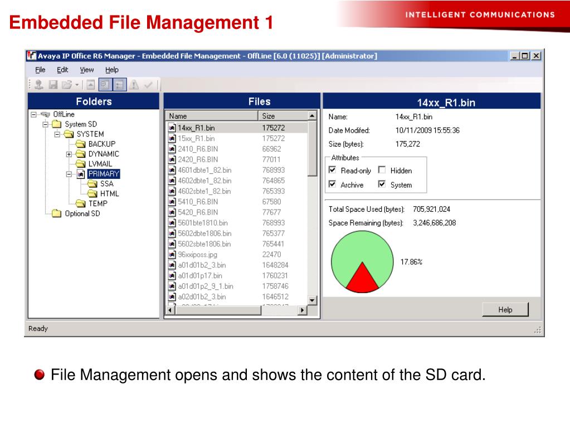Click the LVMAIL folder icon
Image resolution: width=570 pixels, height=428 pixels.
point(80,164)
